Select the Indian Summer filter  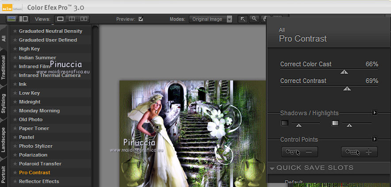50,57
